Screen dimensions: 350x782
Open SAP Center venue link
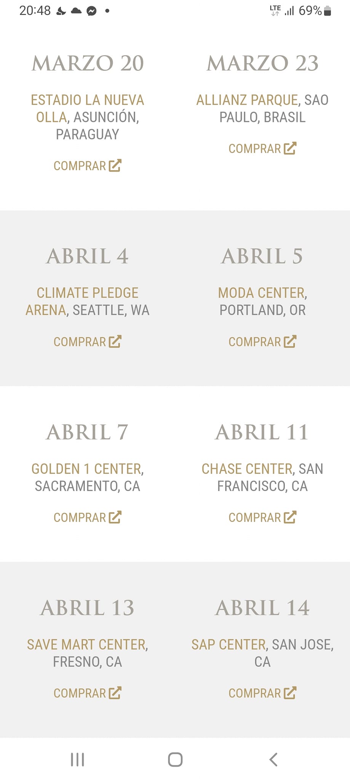[229, 645]
